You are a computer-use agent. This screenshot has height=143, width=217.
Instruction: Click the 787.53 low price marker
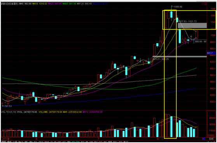pos(7,106)
